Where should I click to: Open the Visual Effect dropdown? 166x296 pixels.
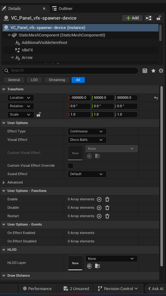(x=87, y=140)
